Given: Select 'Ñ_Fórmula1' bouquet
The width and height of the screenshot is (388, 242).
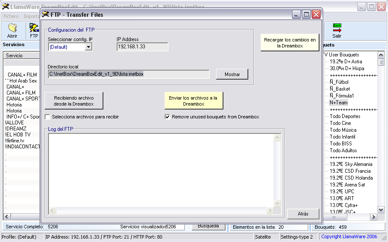Looking at the screenshot, I should tap(342, 96).
